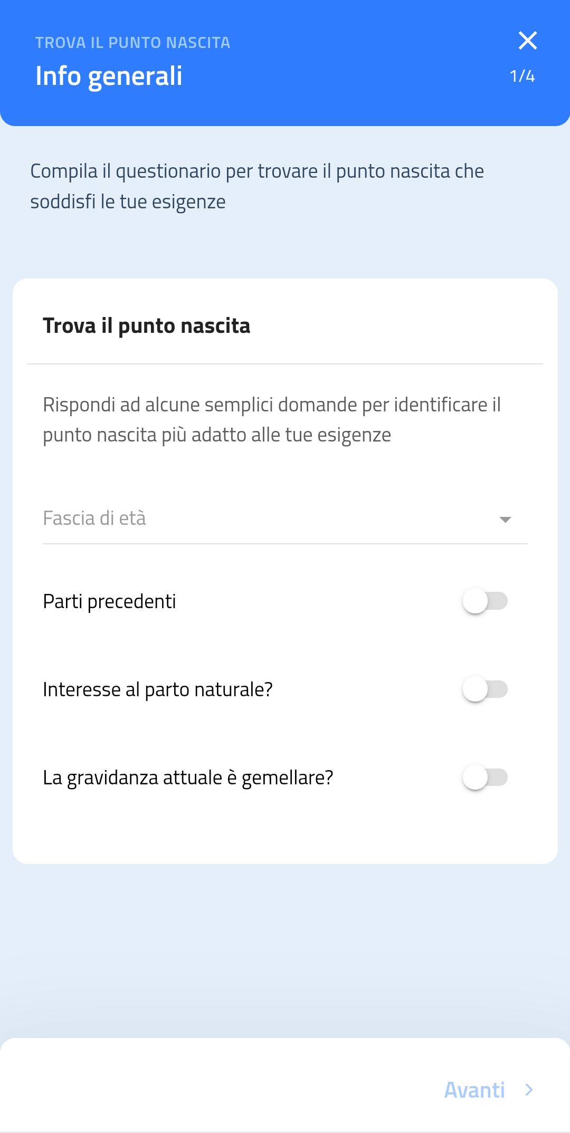Tap the TROVA IL PUNTO NASCITA breadcrumb label
The width and height of the screenshot is (570, 1133).
coord(132,43)
